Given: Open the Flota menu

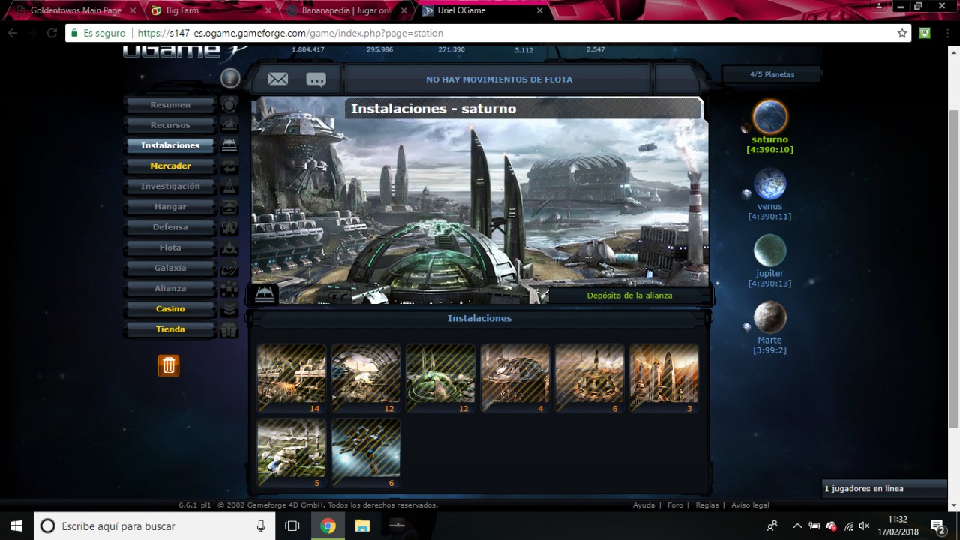Looking at the screenshot, I should (x=170, y=247).
